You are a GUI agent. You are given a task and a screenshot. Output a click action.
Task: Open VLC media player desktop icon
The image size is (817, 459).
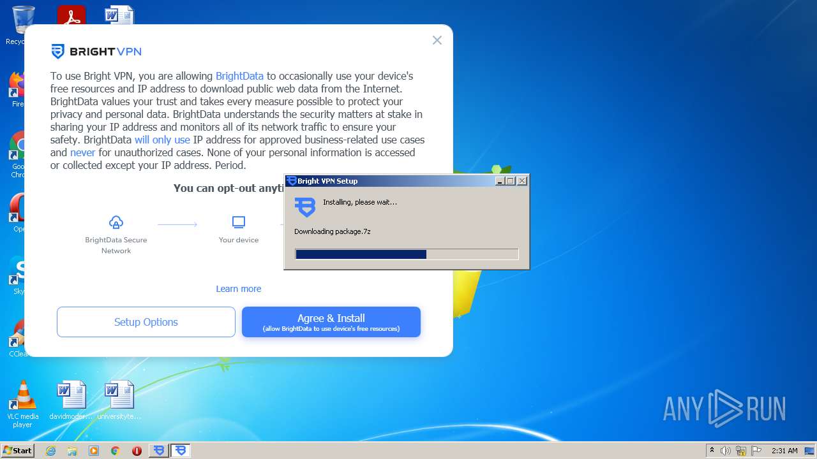coord(23,404)
